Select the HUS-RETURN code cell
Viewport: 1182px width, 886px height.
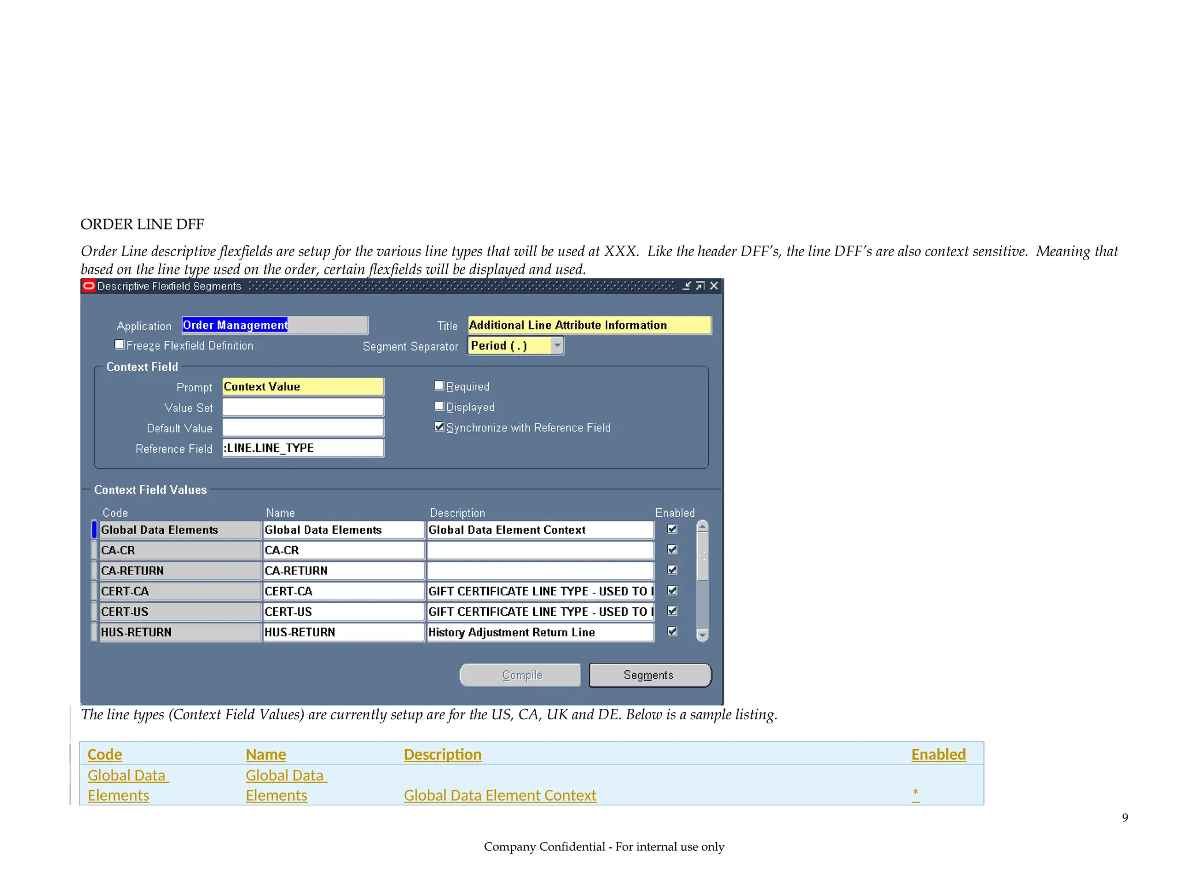(x=180, y=632)
